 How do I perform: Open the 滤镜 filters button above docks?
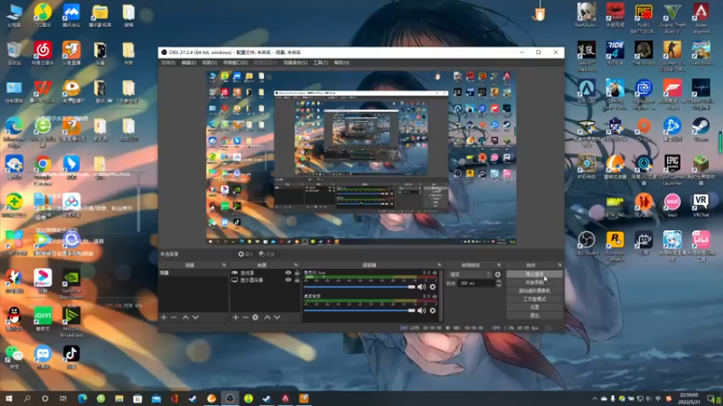[x=267, y=254]
